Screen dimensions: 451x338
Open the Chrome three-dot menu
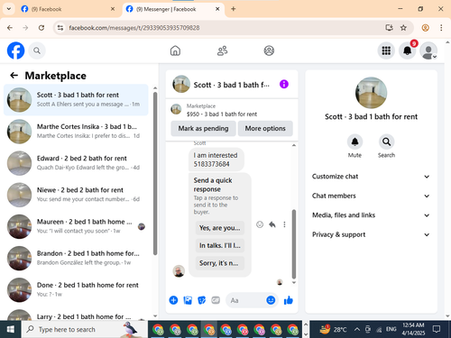(x=441, y=28)
